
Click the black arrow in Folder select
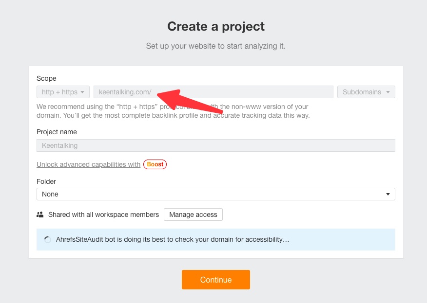[388, 194]
